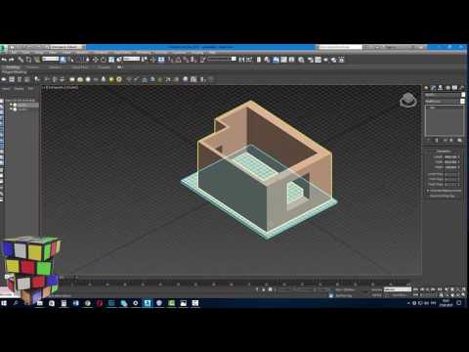Open the key filter Selected dropdown
Screen dimensions: 469x352
(398, 289)
